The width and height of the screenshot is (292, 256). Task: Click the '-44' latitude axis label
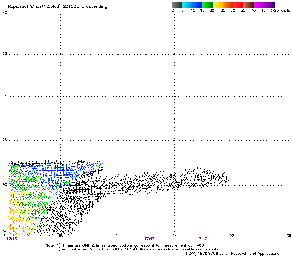tap(4, 96)
